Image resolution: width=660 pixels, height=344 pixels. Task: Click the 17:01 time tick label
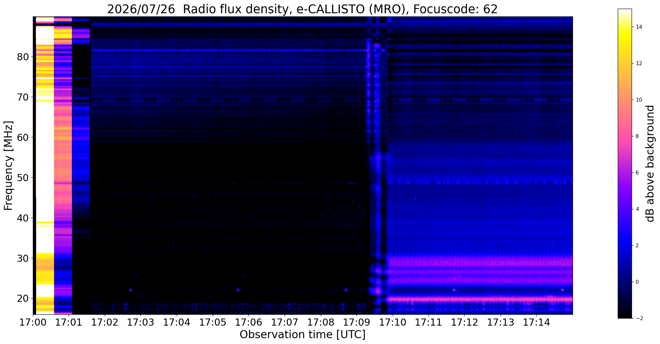coord(69,322)
